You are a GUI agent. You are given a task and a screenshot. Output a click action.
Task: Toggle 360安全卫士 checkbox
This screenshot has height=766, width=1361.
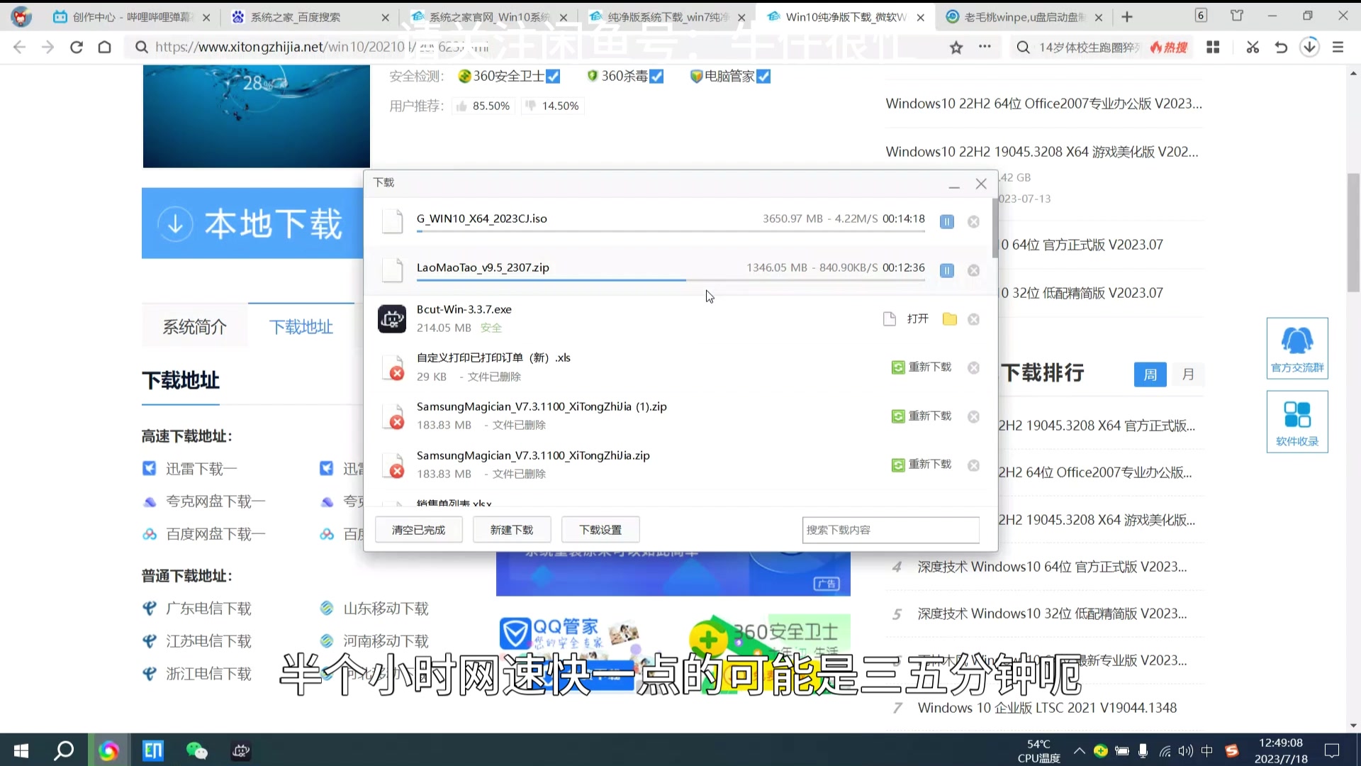(554, 76)
